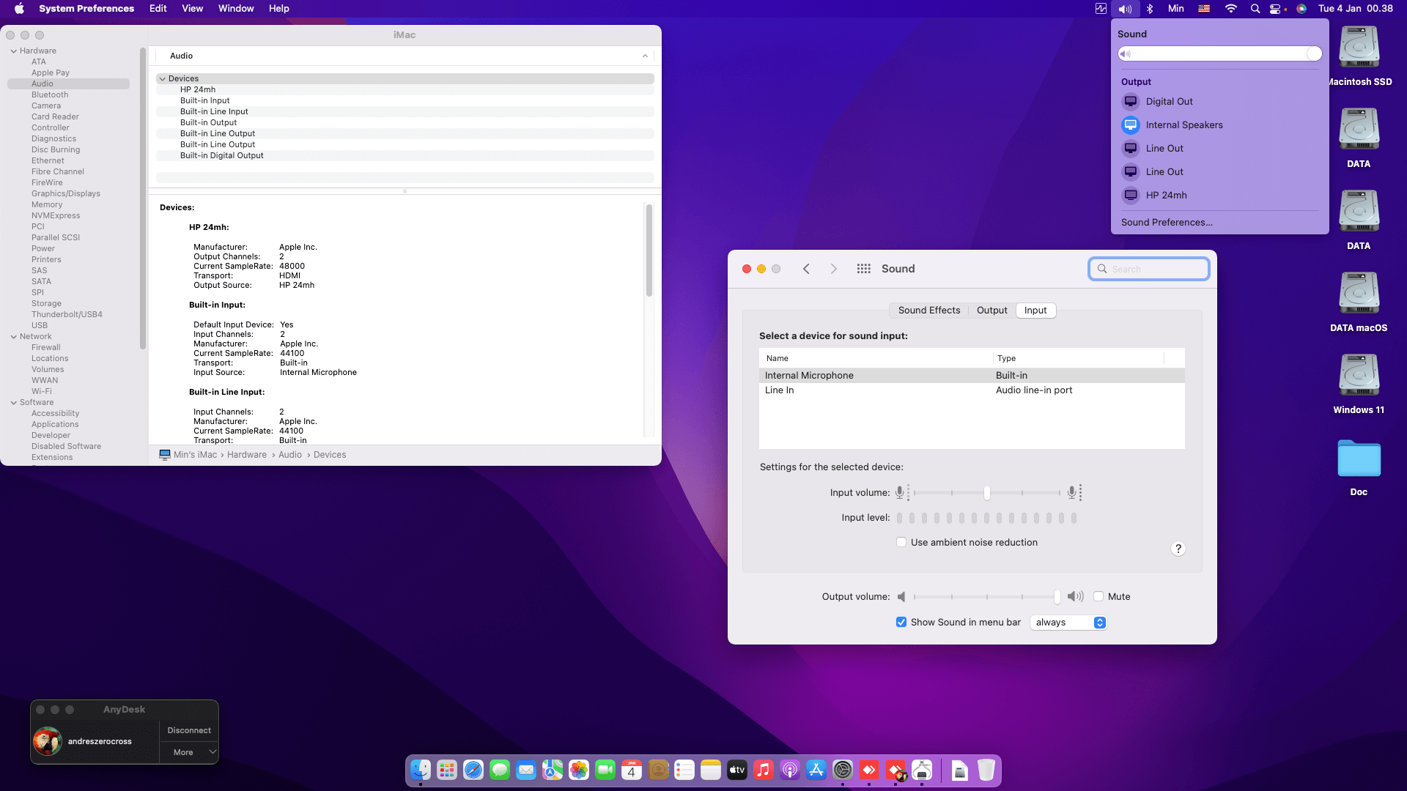The image size is (1407, 791).
Task: Open the Help menu
Action: pos(279,9)
